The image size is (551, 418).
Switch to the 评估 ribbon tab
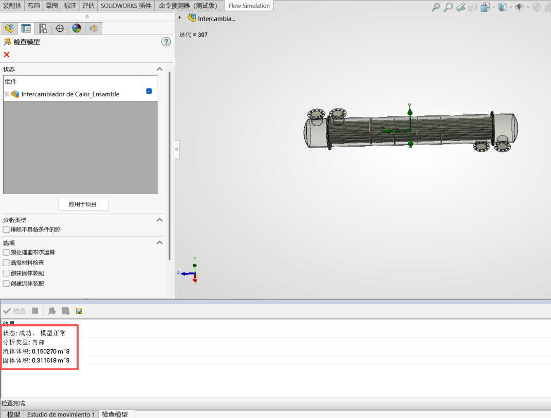click(88, 6)
